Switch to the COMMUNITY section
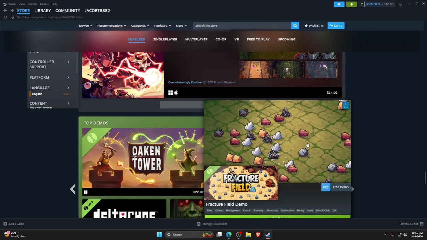The image size is (427, 240). tap(68, 11)
